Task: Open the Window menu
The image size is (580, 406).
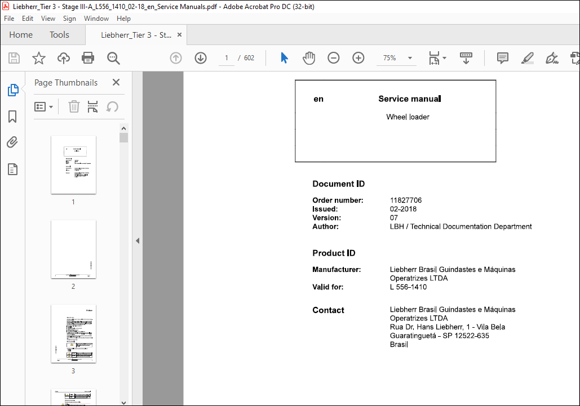Action: [96, 19]
